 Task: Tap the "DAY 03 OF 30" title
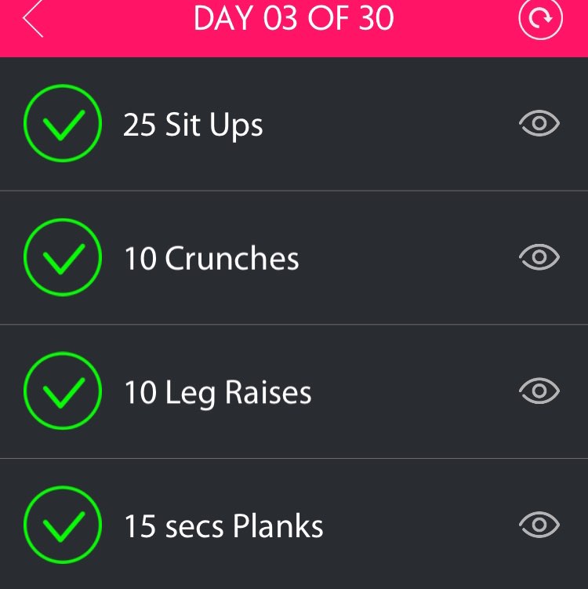tap(294, 20)
